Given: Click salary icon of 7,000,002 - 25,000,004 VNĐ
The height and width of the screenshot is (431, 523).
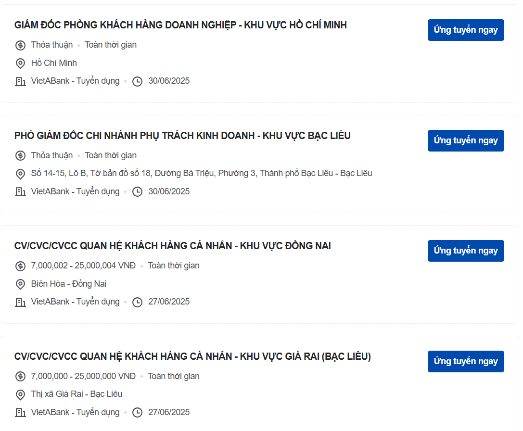Looking at the screenshot, I should tap(20, 266).
